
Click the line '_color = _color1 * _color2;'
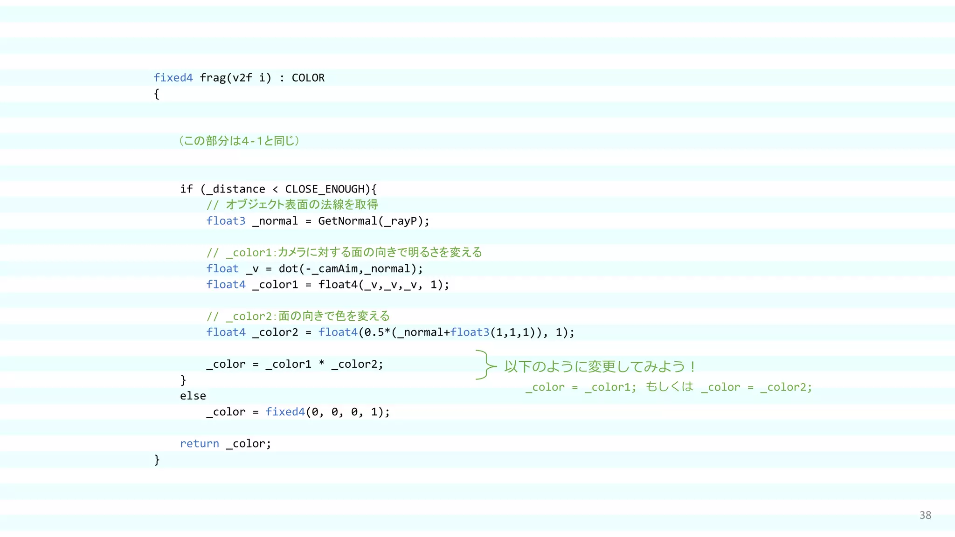tap(295, 364)
